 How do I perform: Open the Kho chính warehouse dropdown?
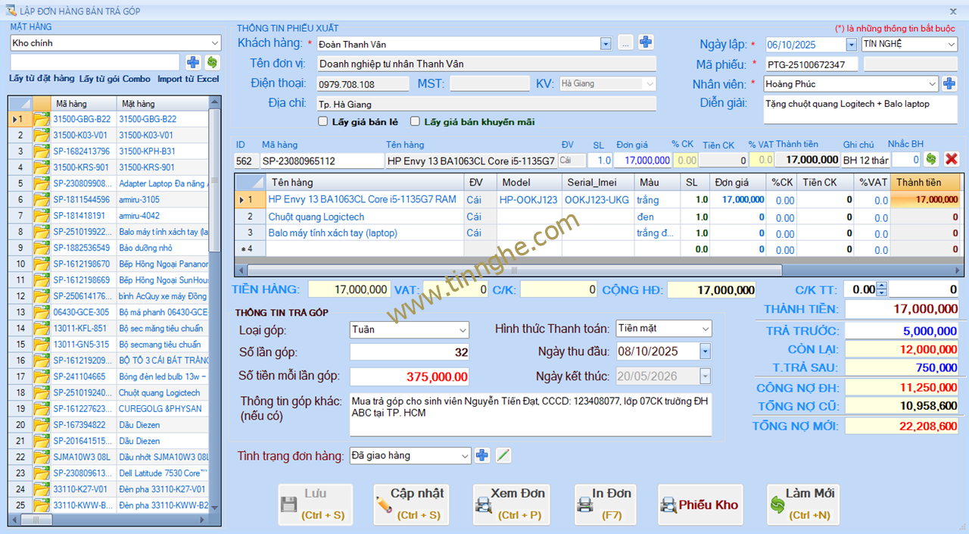click(x=214, y=43)
